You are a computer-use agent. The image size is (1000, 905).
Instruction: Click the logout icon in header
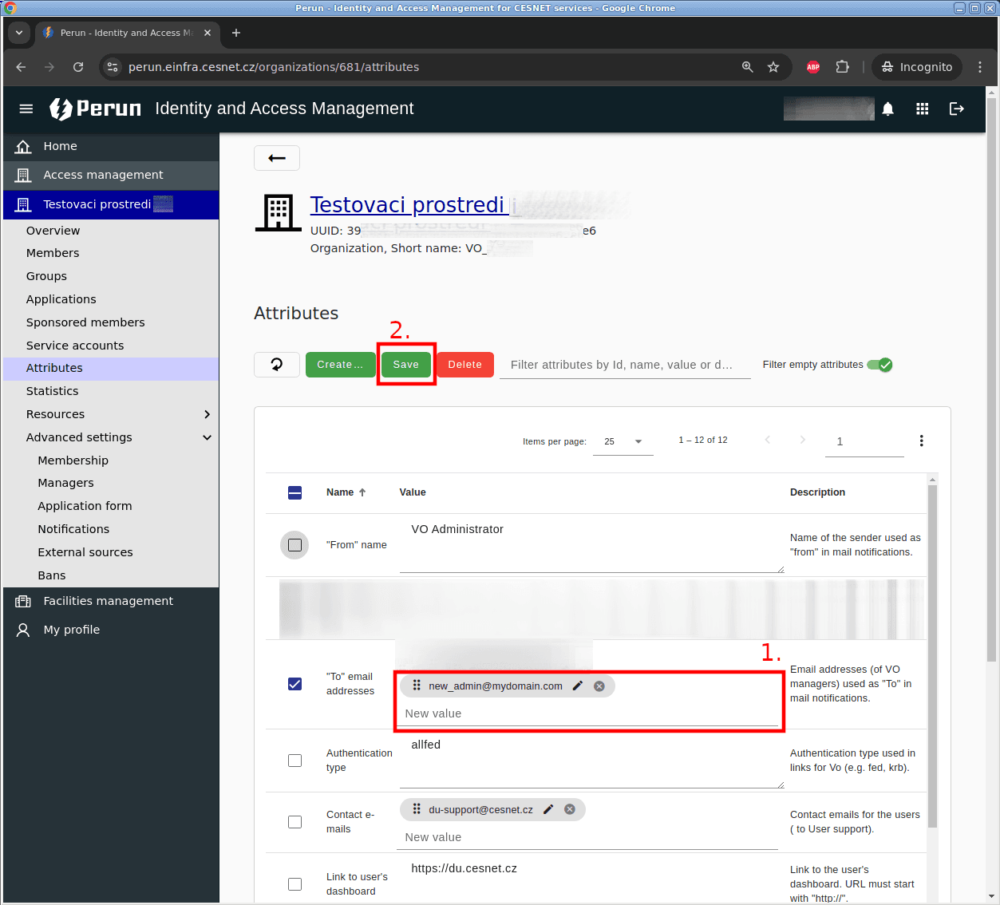(x=956, y=109)
